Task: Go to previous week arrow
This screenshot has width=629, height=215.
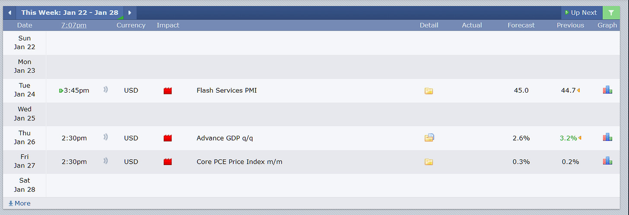Action: [10, 13]
